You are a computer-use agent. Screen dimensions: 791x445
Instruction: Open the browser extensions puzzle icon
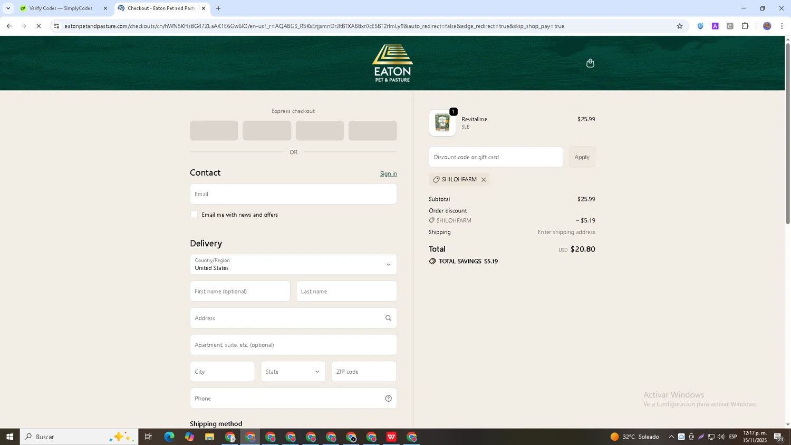(x=745, y=26)
